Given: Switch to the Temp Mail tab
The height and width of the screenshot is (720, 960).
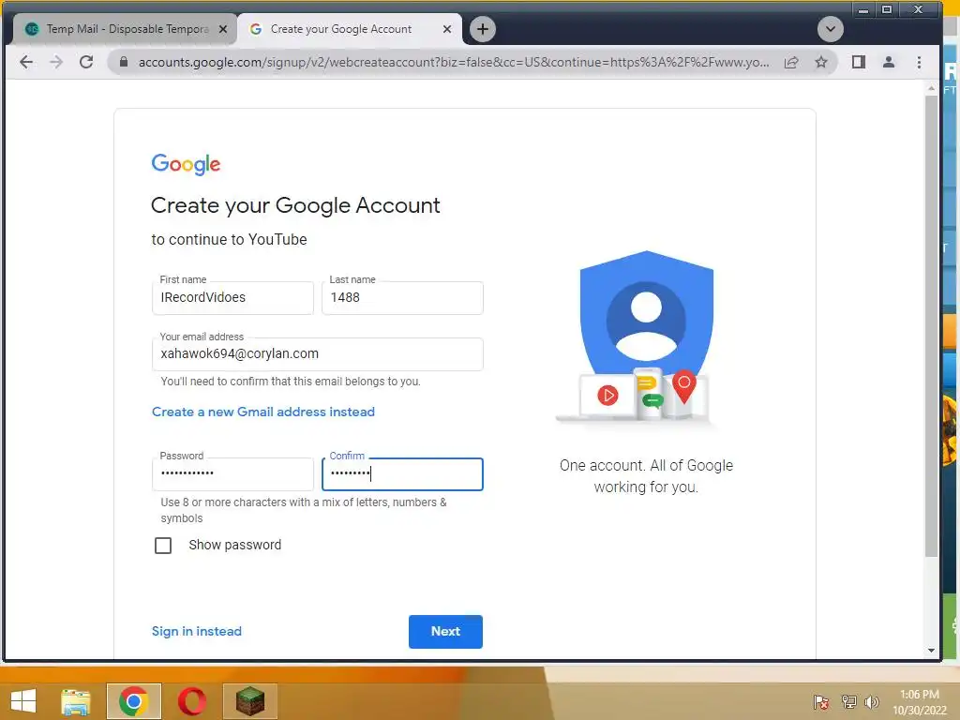Looking at the screenshot, I should [x=123, y=29].
